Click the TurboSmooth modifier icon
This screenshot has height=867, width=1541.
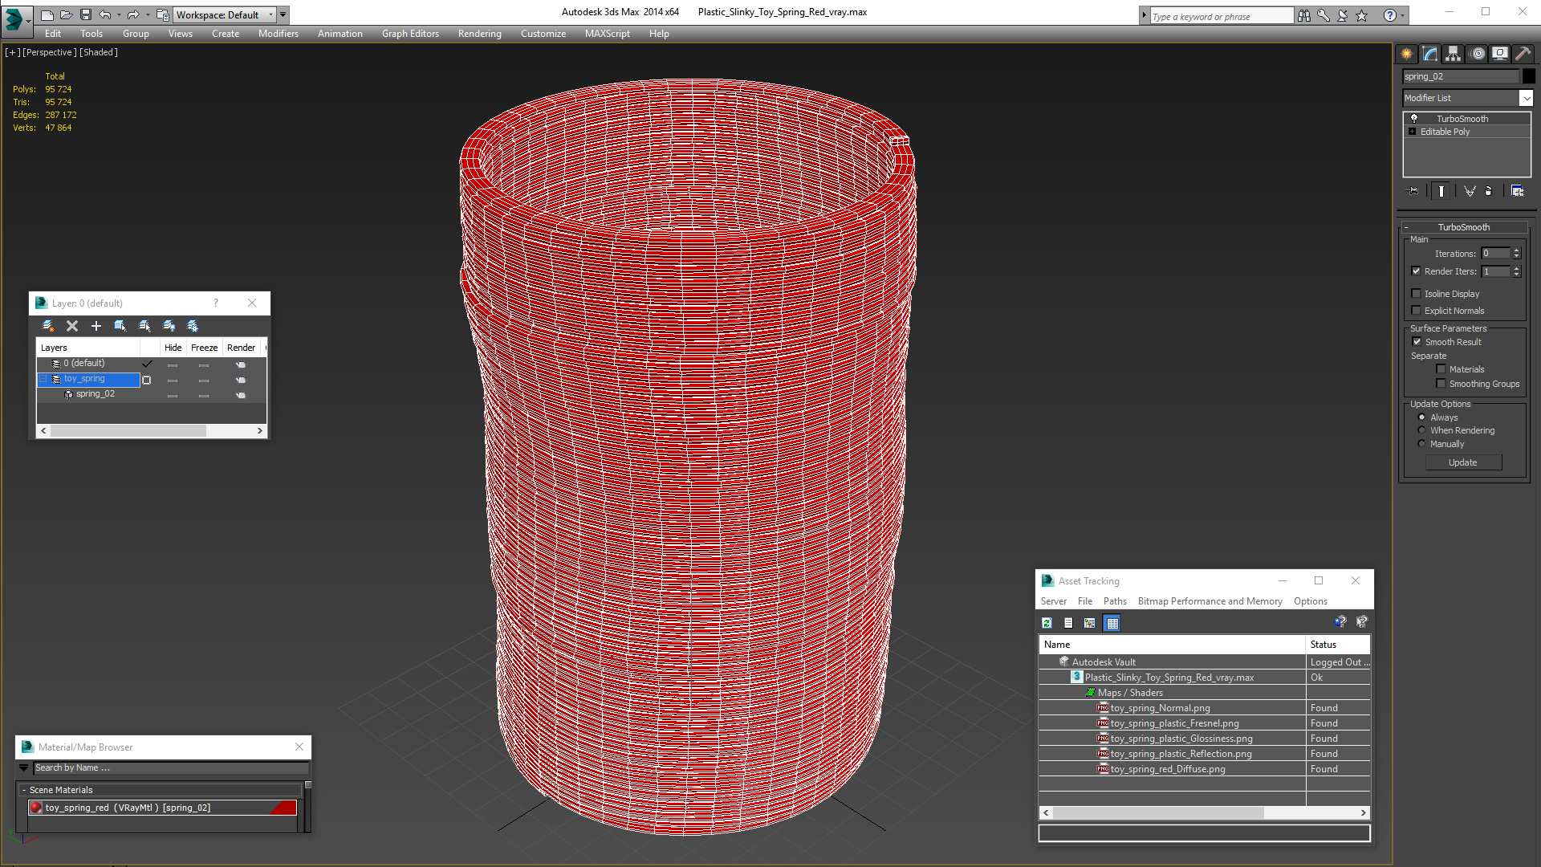(x=1414, y=117)
